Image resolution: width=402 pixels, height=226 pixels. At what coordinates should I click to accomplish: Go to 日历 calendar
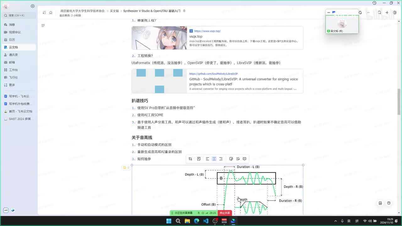point(18,40)
